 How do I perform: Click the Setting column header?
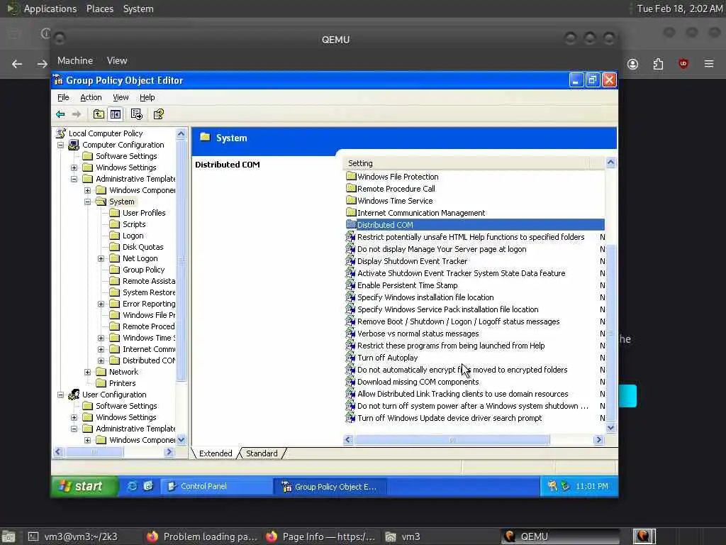(467, 163)
